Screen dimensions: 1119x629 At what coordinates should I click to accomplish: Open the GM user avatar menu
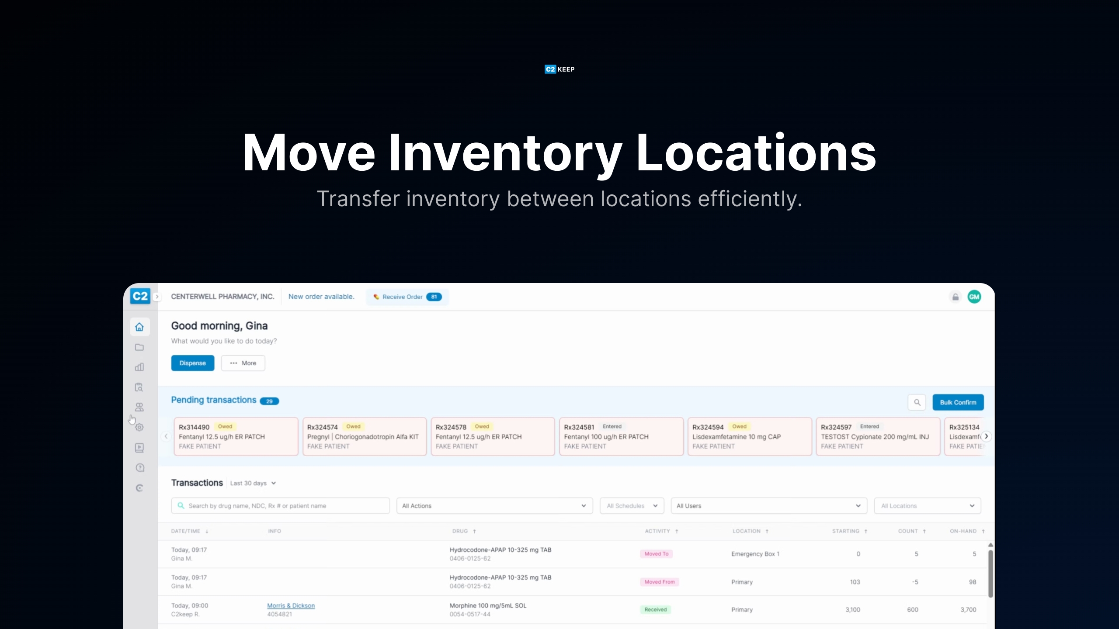coord(974,297)
